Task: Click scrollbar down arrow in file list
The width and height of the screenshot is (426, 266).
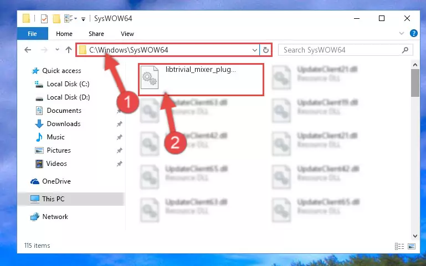Action: (x=415, y=236)
